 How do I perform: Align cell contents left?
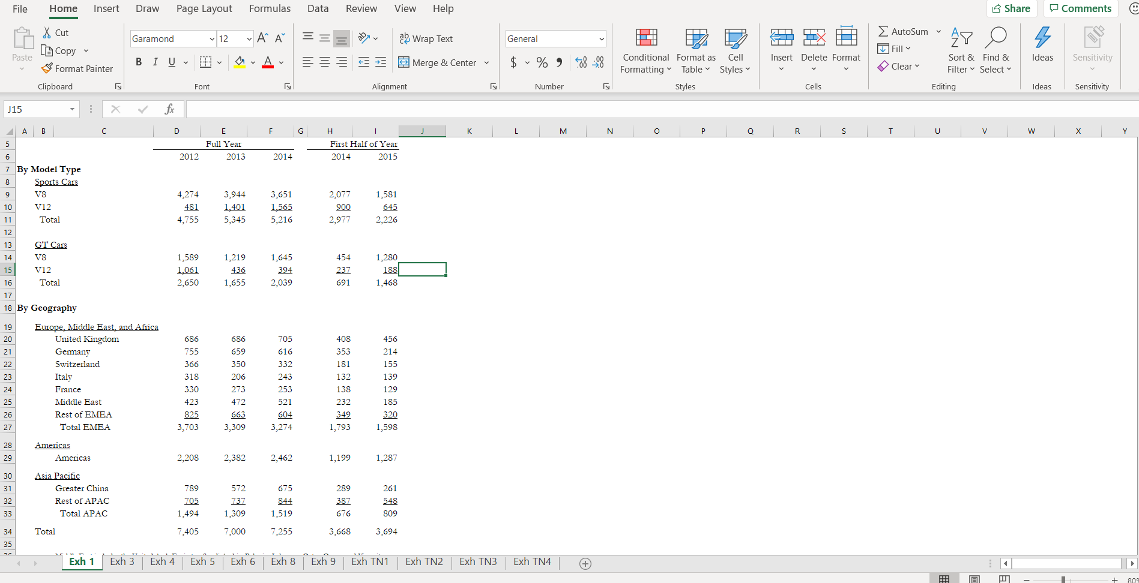point(308,62)
